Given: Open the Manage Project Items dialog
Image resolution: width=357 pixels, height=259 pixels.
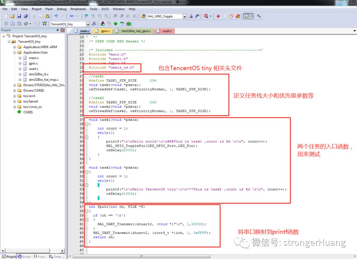Looking at the screenshot, I should click(102, 24).
